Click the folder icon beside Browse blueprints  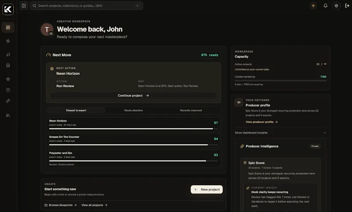click(x=46, y=205)
